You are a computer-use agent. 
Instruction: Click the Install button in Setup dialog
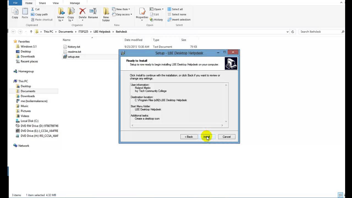coord(207,137)
